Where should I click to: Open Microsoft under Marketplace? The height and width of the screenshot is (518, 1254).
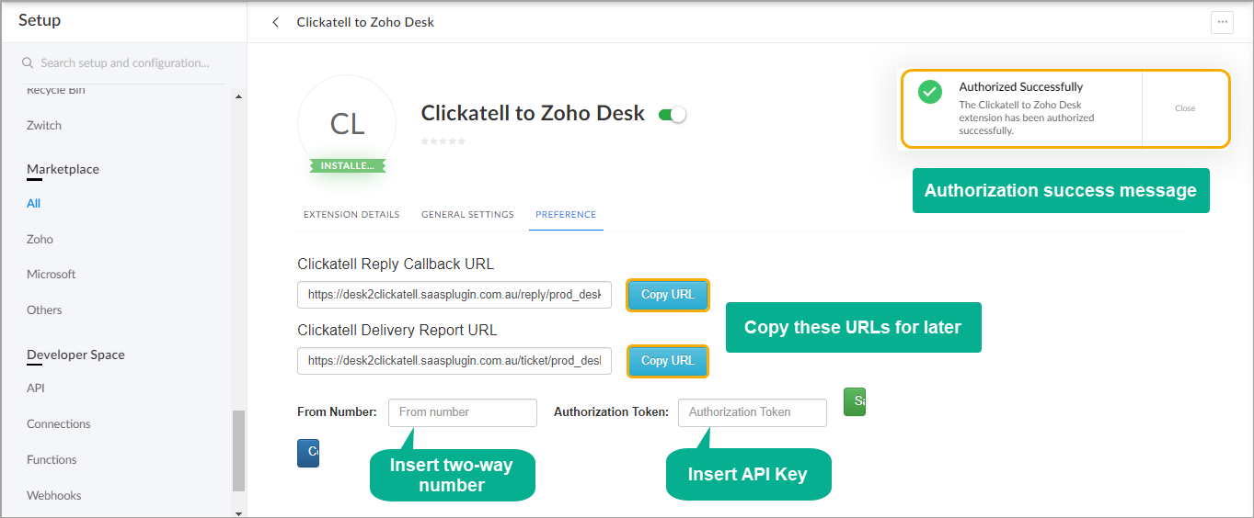[52, 275]
